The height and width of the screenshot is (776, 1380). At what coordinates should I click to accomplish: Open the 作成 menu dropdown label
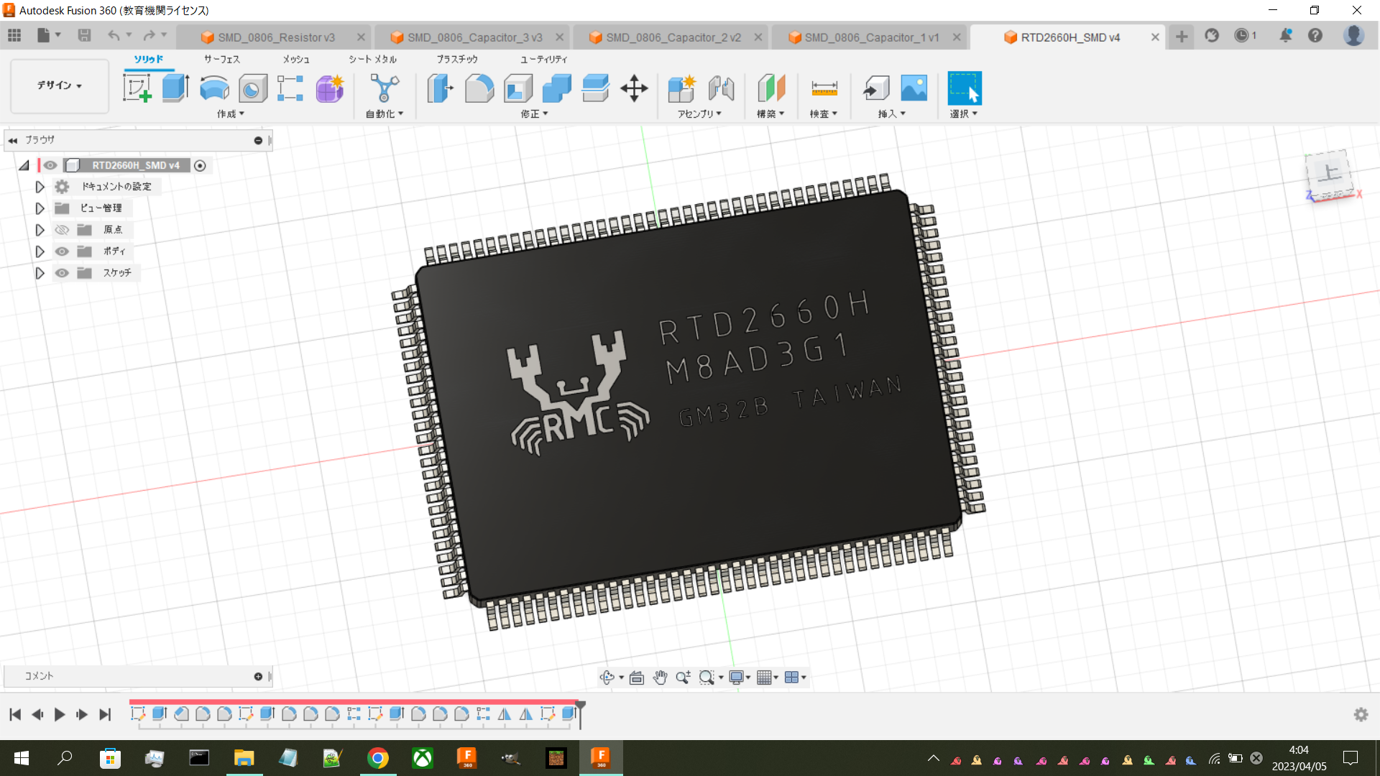pos(231,114)
